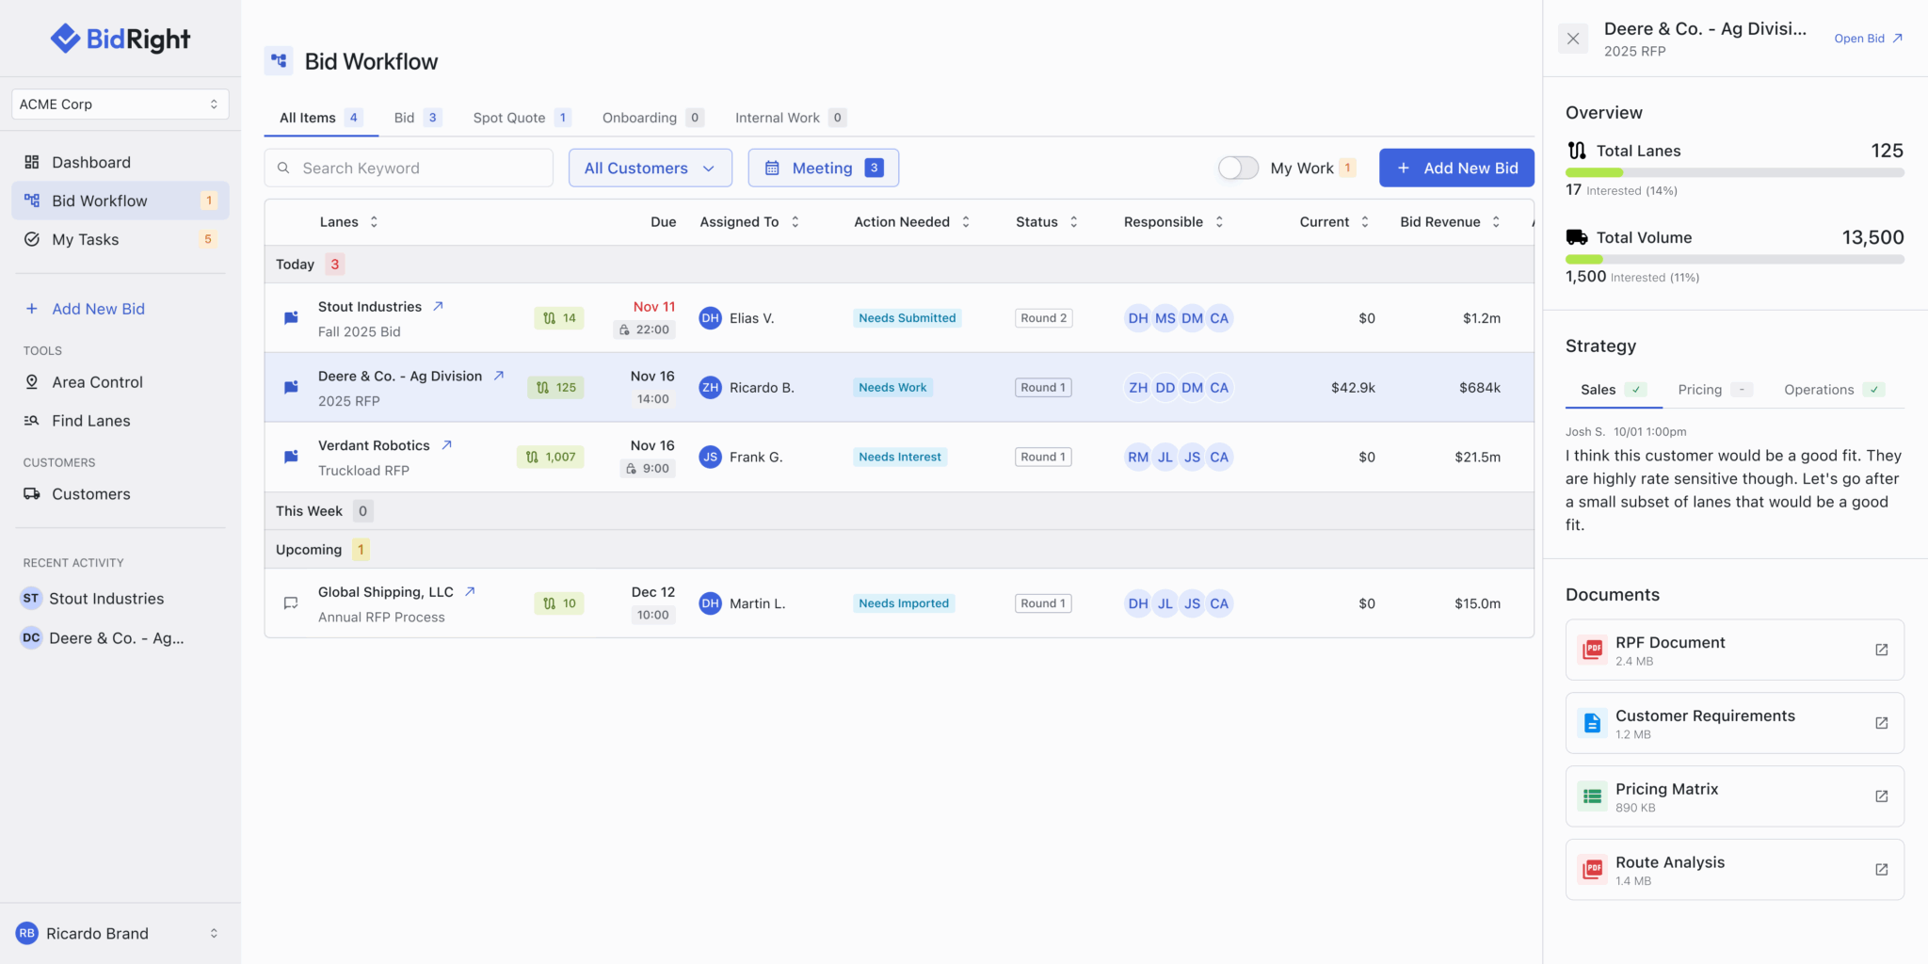Image resolution: width=1928 pixels, height=964 pixels.
Task: Click the Find Lanes search icon
Action: coord(32,421)
